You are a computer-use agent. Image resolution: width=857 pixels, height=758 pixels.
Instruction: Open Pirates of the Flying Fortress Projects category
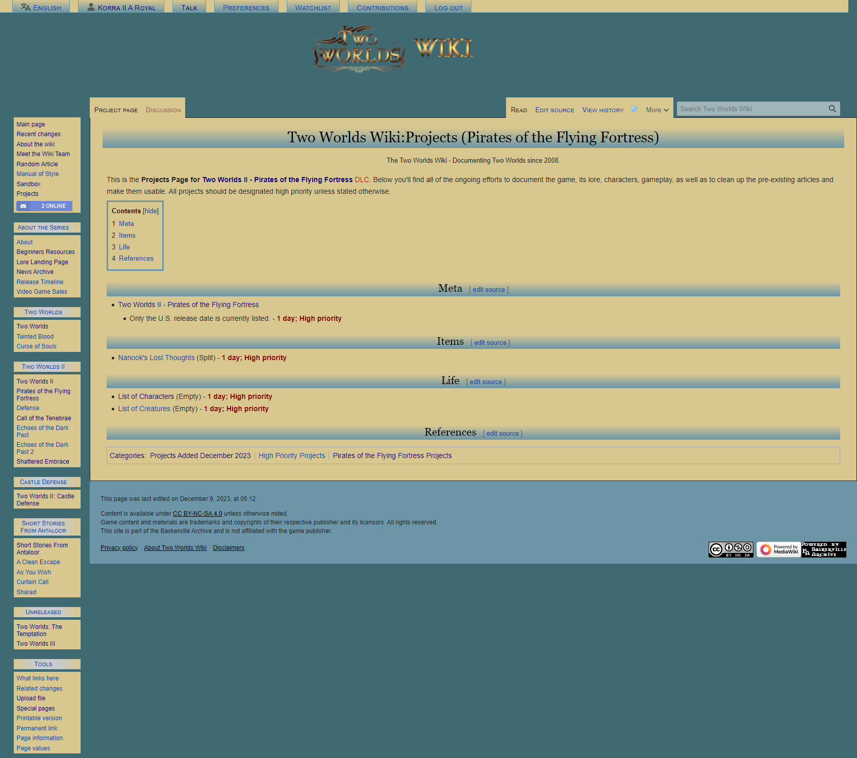point(392,456)
